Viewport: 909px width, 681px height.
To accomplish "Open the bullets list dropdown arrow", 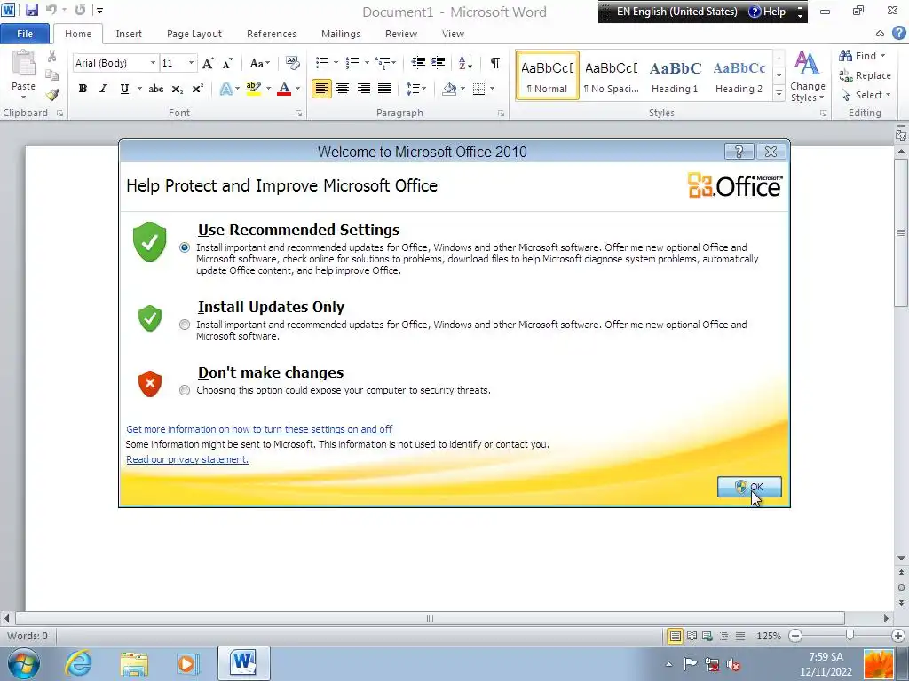I will pyautogui.click(x=336, y=63).
